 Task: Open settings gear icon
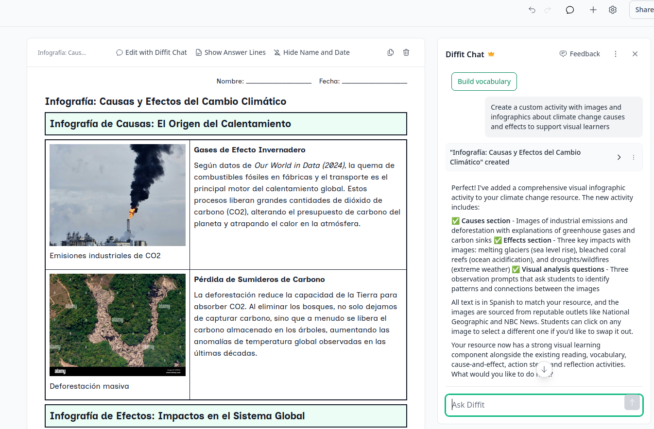coord(613,10)
